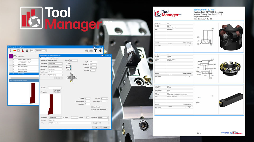Click the insert orientation cross diagram
Image resolution: width=254 pixels, height=142 pixels.
tap(72, 77)
